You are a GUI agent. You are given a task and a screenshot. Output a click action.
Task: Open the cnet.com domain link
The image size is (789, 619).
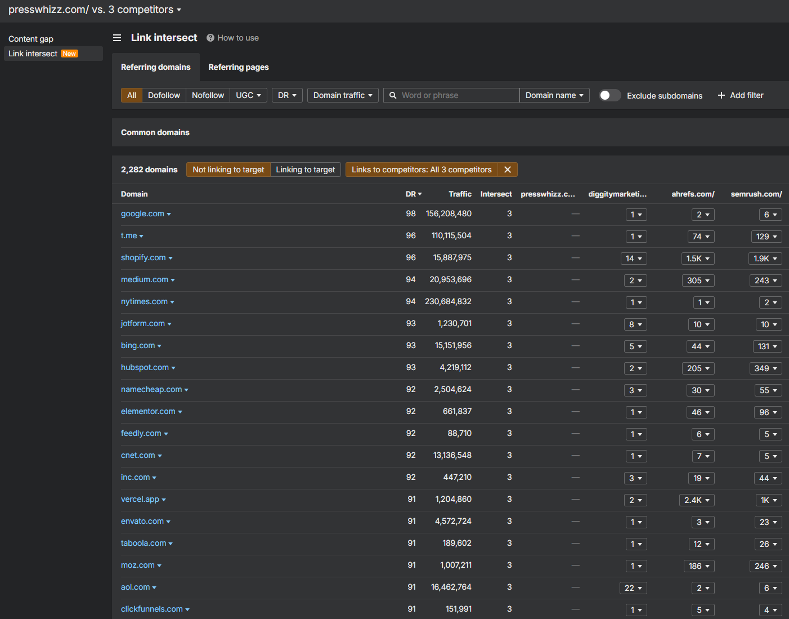point(138,455)
